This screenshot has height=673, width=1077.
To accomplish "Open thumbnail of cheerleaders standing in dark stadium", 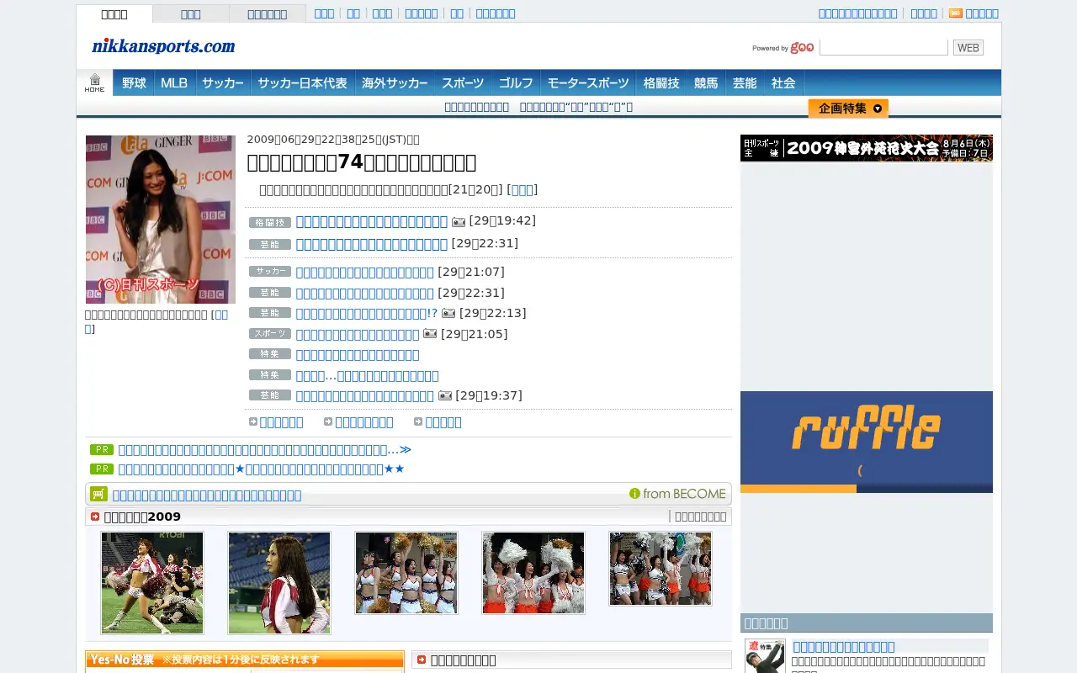I will tap(406, 573).
